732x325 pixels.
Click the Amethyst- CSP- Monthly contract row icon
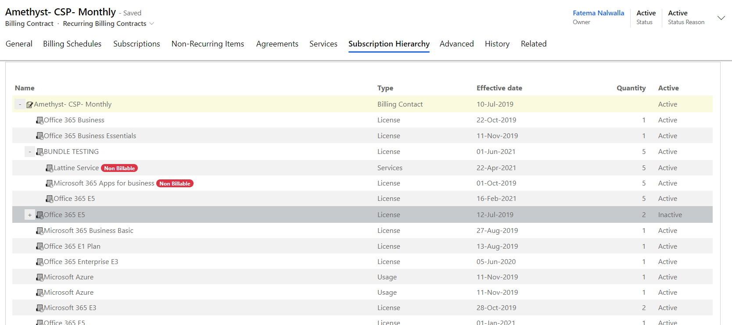point(30,104)
